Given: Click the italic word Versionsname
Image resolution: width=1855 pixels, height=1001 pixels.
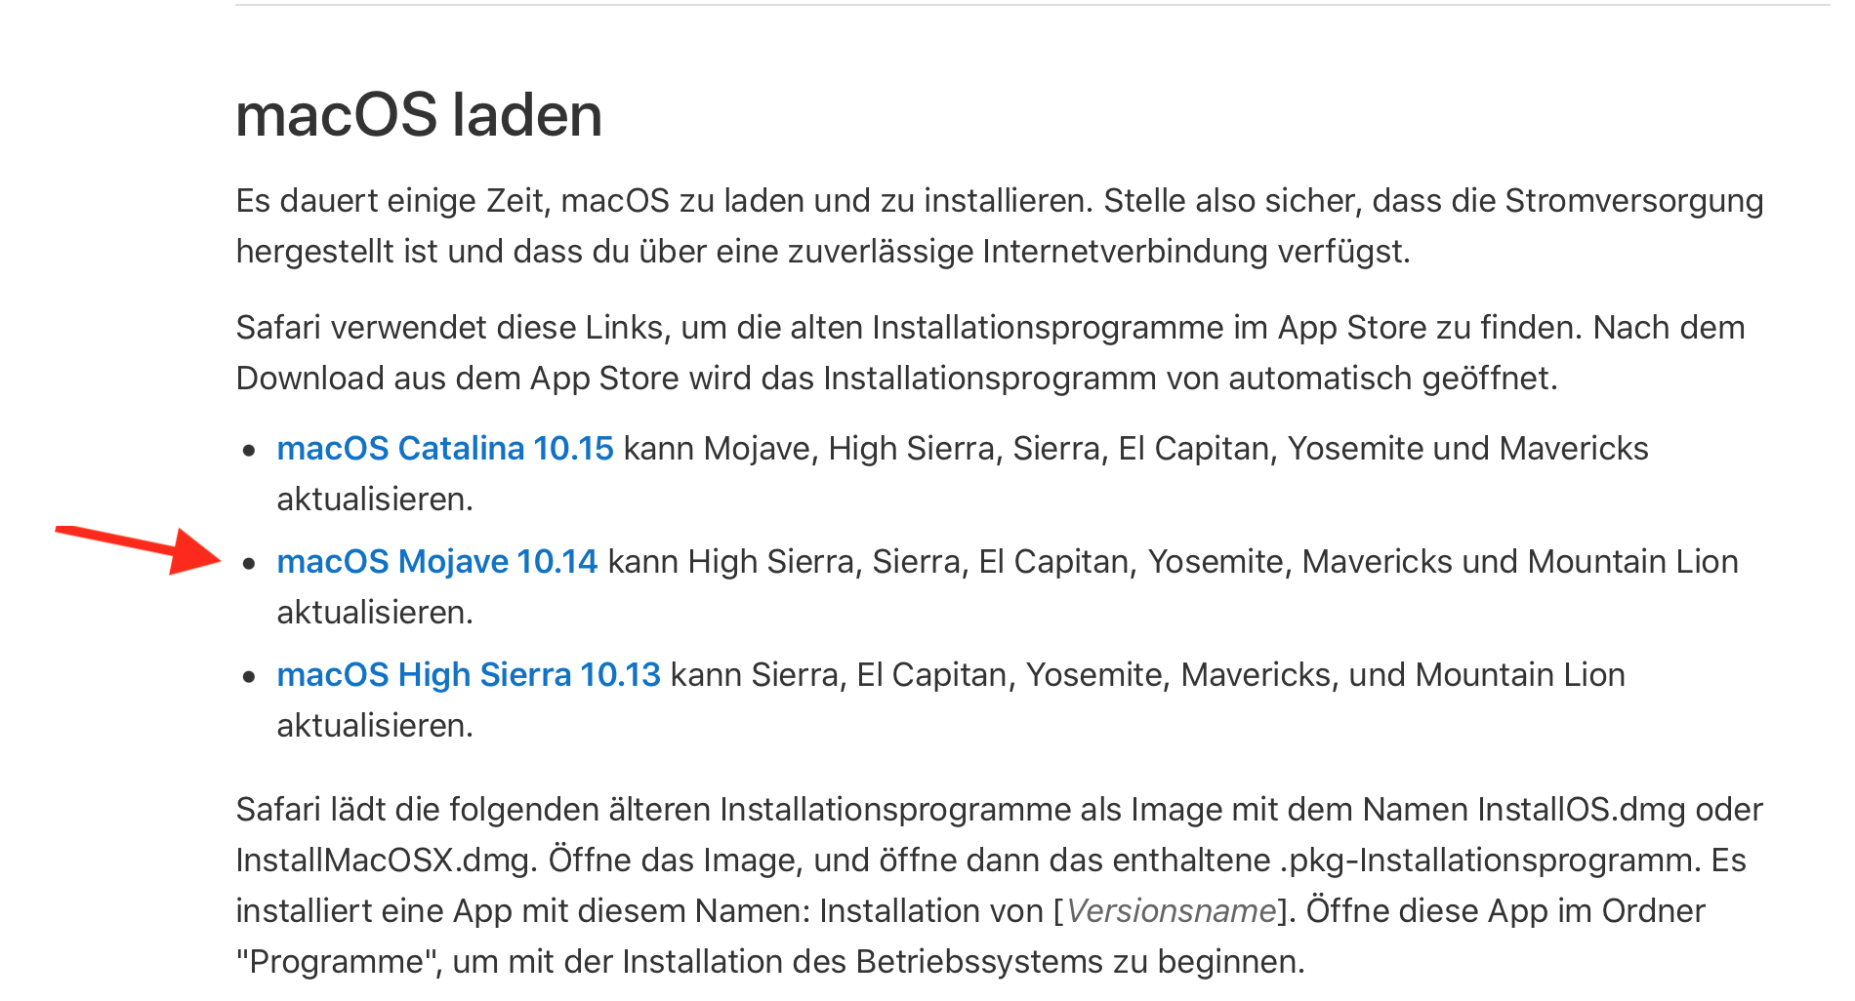Looking at the screenshot, I should pyautogui.click(x=1171, y=911).
